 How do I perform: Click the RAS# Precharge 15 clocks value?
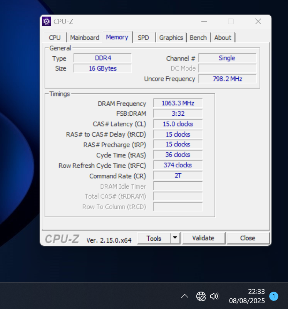(178, 144)
